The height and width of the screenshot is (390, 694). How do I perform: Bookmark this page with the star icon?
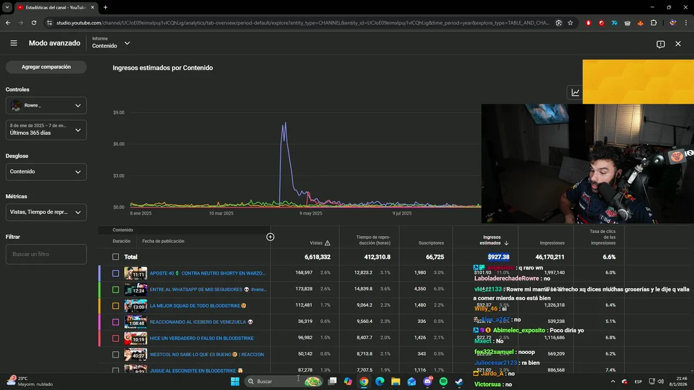tap(570, 23)
